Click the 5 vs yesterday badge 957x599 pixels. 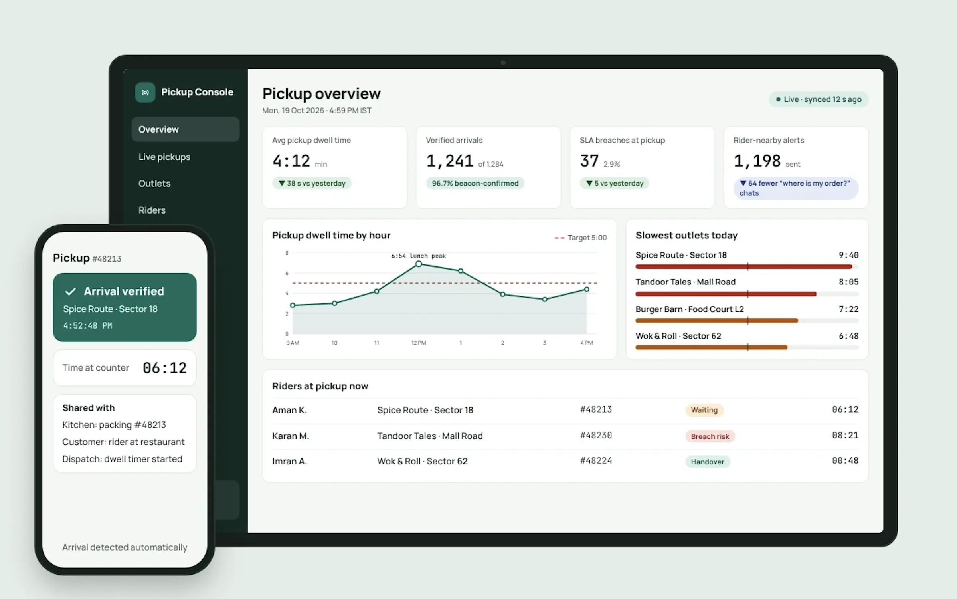[x=615, y=183]
